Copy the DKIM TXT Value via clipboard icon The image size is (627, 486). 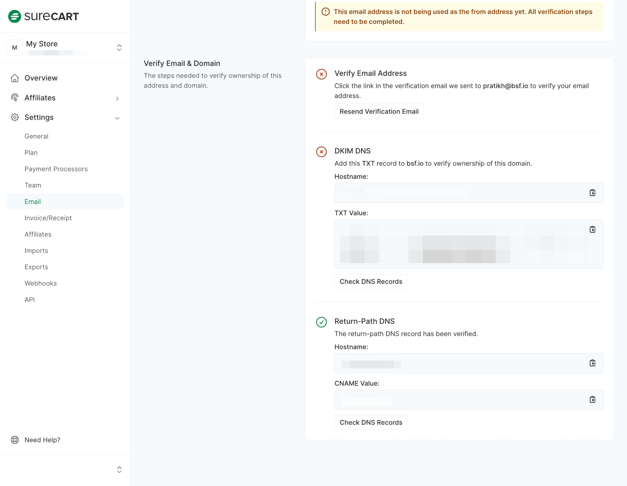[x=593, y=229]
